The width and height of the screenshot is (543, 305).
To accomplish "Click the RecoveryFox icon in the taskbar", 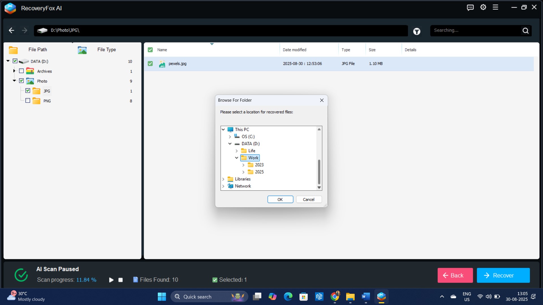I will click(381, 296).
